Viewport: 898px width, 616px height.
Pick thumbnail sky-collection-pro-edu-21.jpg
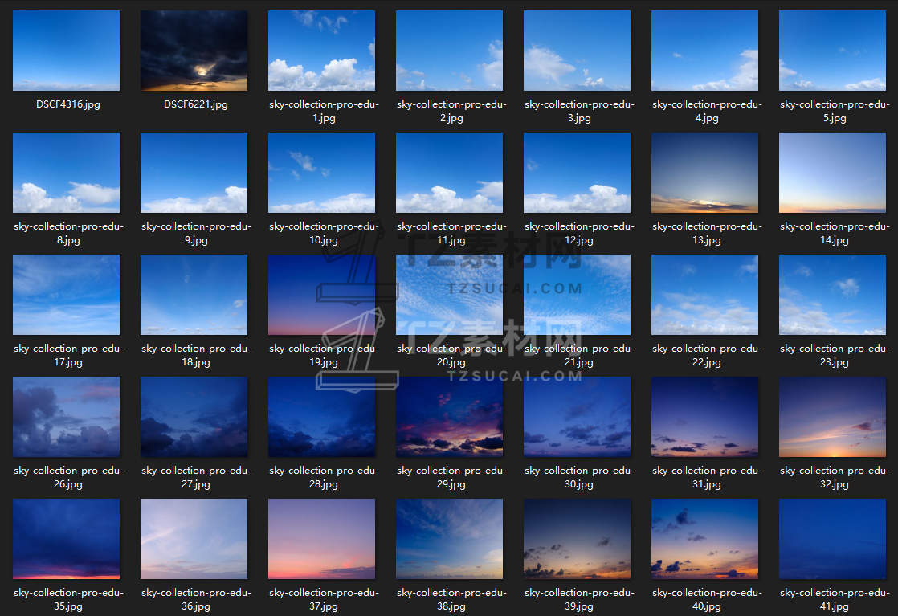point(578,294)
